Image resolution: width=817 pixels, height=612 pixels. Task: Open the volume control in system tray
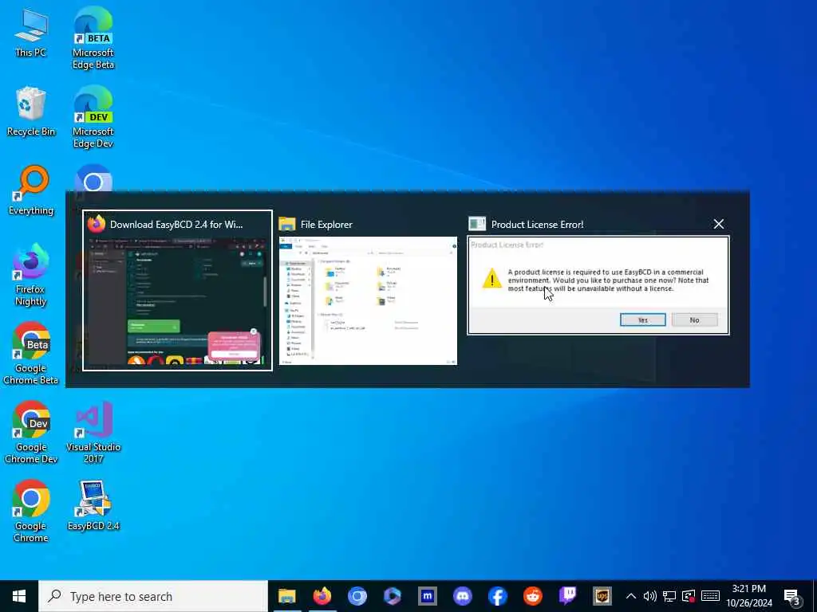649,596
